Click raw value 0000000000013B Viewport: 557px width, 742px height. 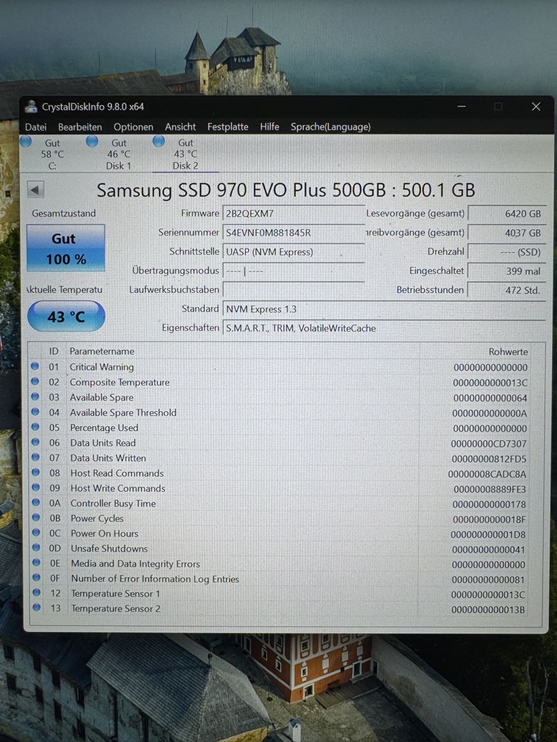(488, 610)
